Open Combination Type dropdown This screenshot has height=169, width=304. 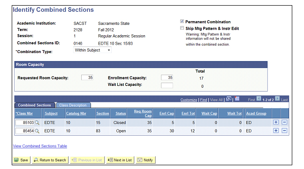pyautogui.click(x=92, y=50)
